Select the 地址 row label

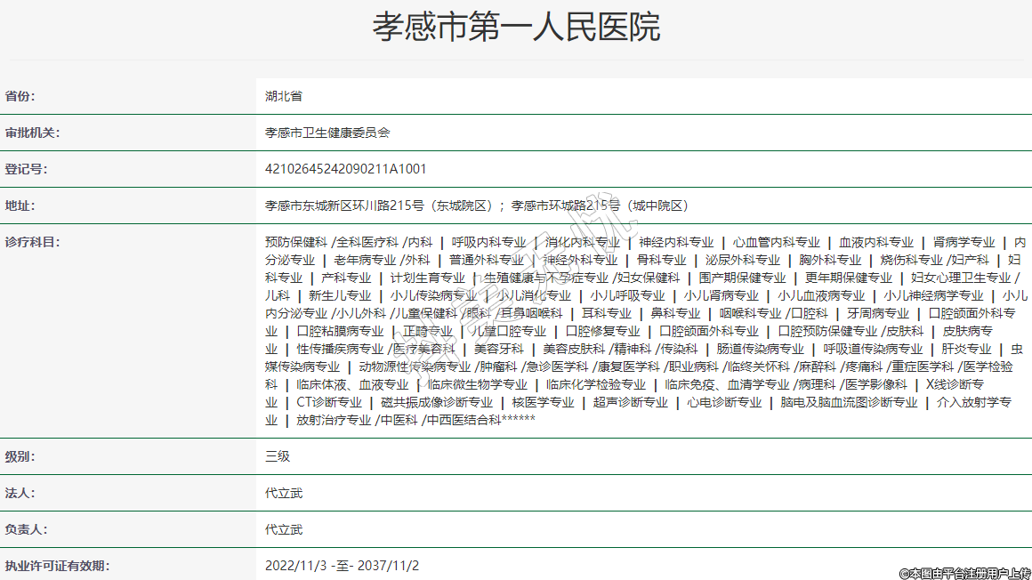pos(20,205)
